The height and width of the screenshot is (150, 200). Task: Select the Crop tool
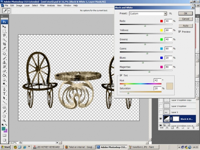coord(4,44)
